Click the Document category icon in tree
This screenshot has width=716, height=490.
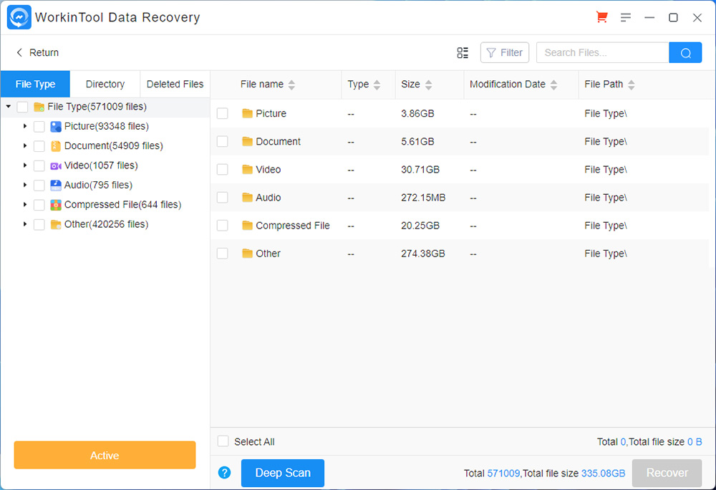point(56,146)
